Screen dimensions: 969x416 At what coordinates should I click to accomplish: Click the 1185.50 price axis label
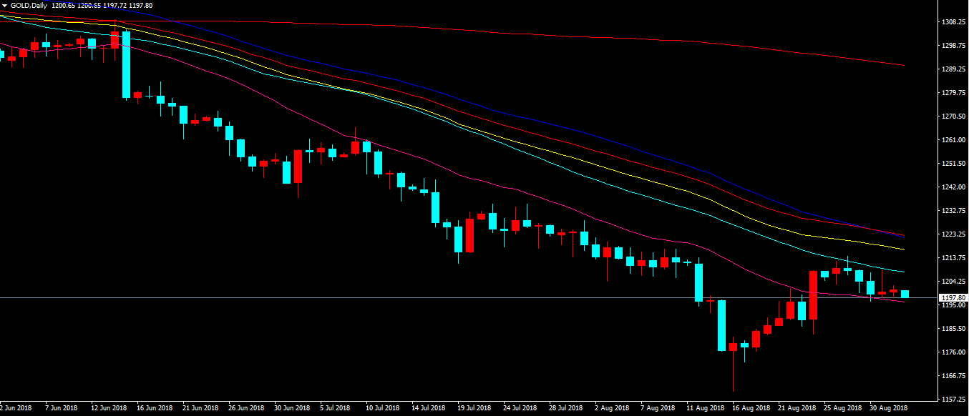click(x=954, y=329)
